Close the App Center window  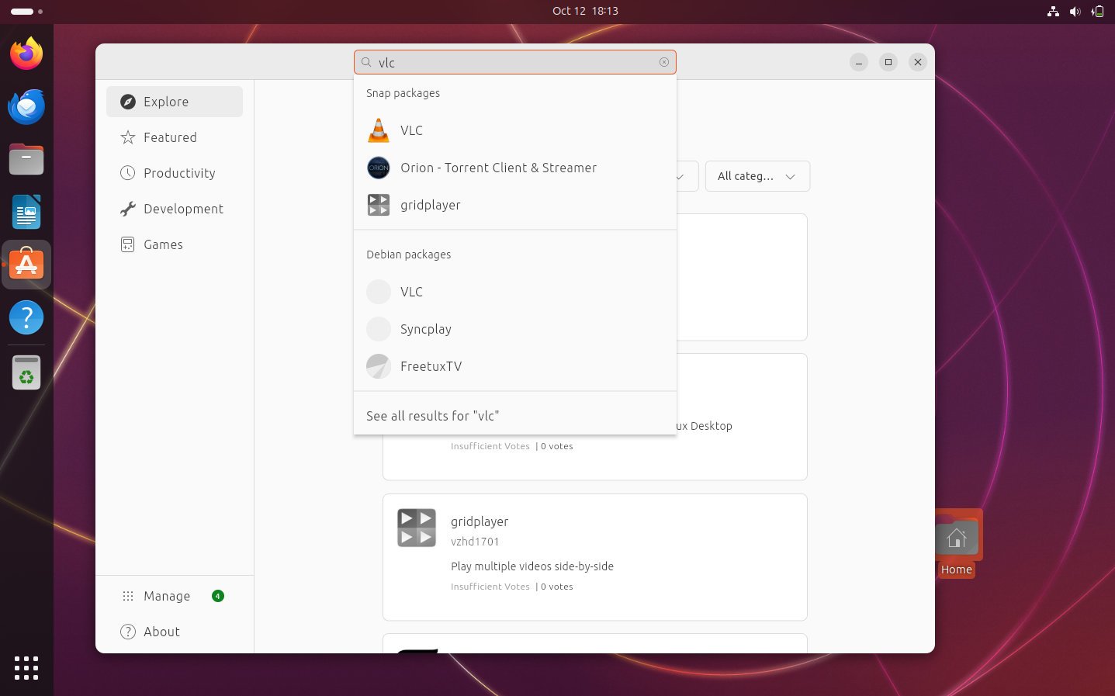[918, 62]
